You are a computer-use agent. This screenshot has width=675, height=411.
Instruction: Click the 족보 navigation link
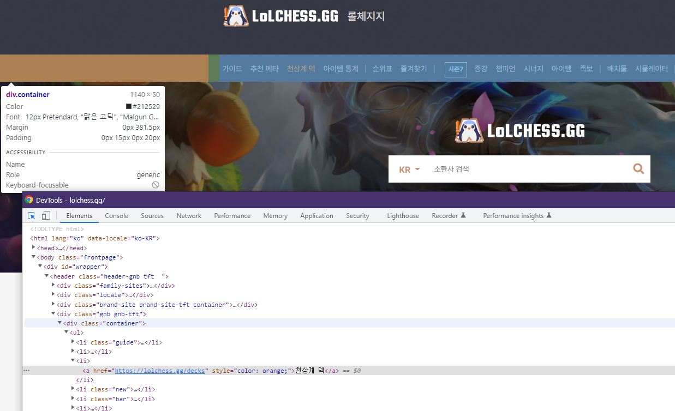tap(586, 69)
